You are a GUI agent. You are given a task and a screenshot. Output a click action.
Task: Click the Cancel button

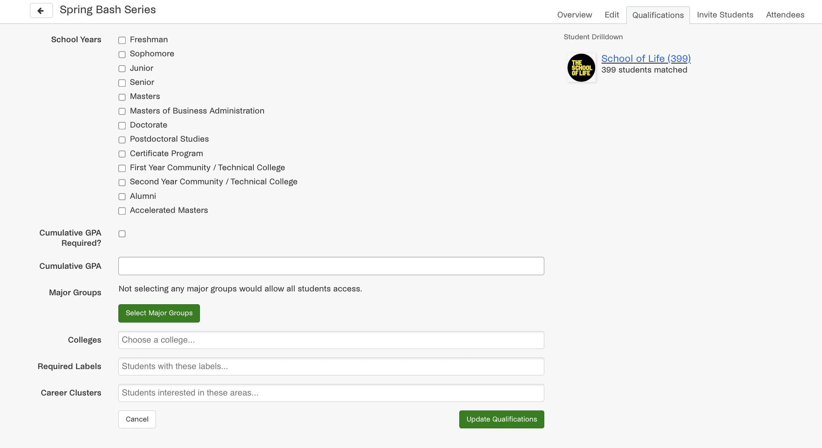(x=137, y=419)
